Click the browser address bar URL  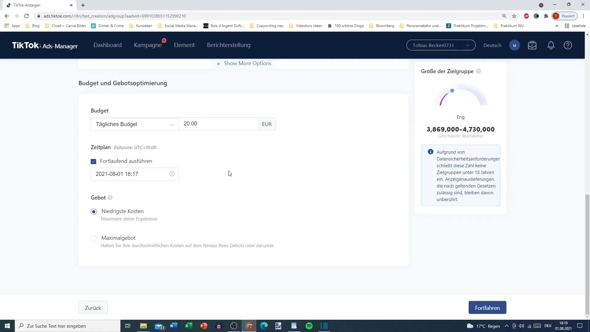click(x=115, y=16)
